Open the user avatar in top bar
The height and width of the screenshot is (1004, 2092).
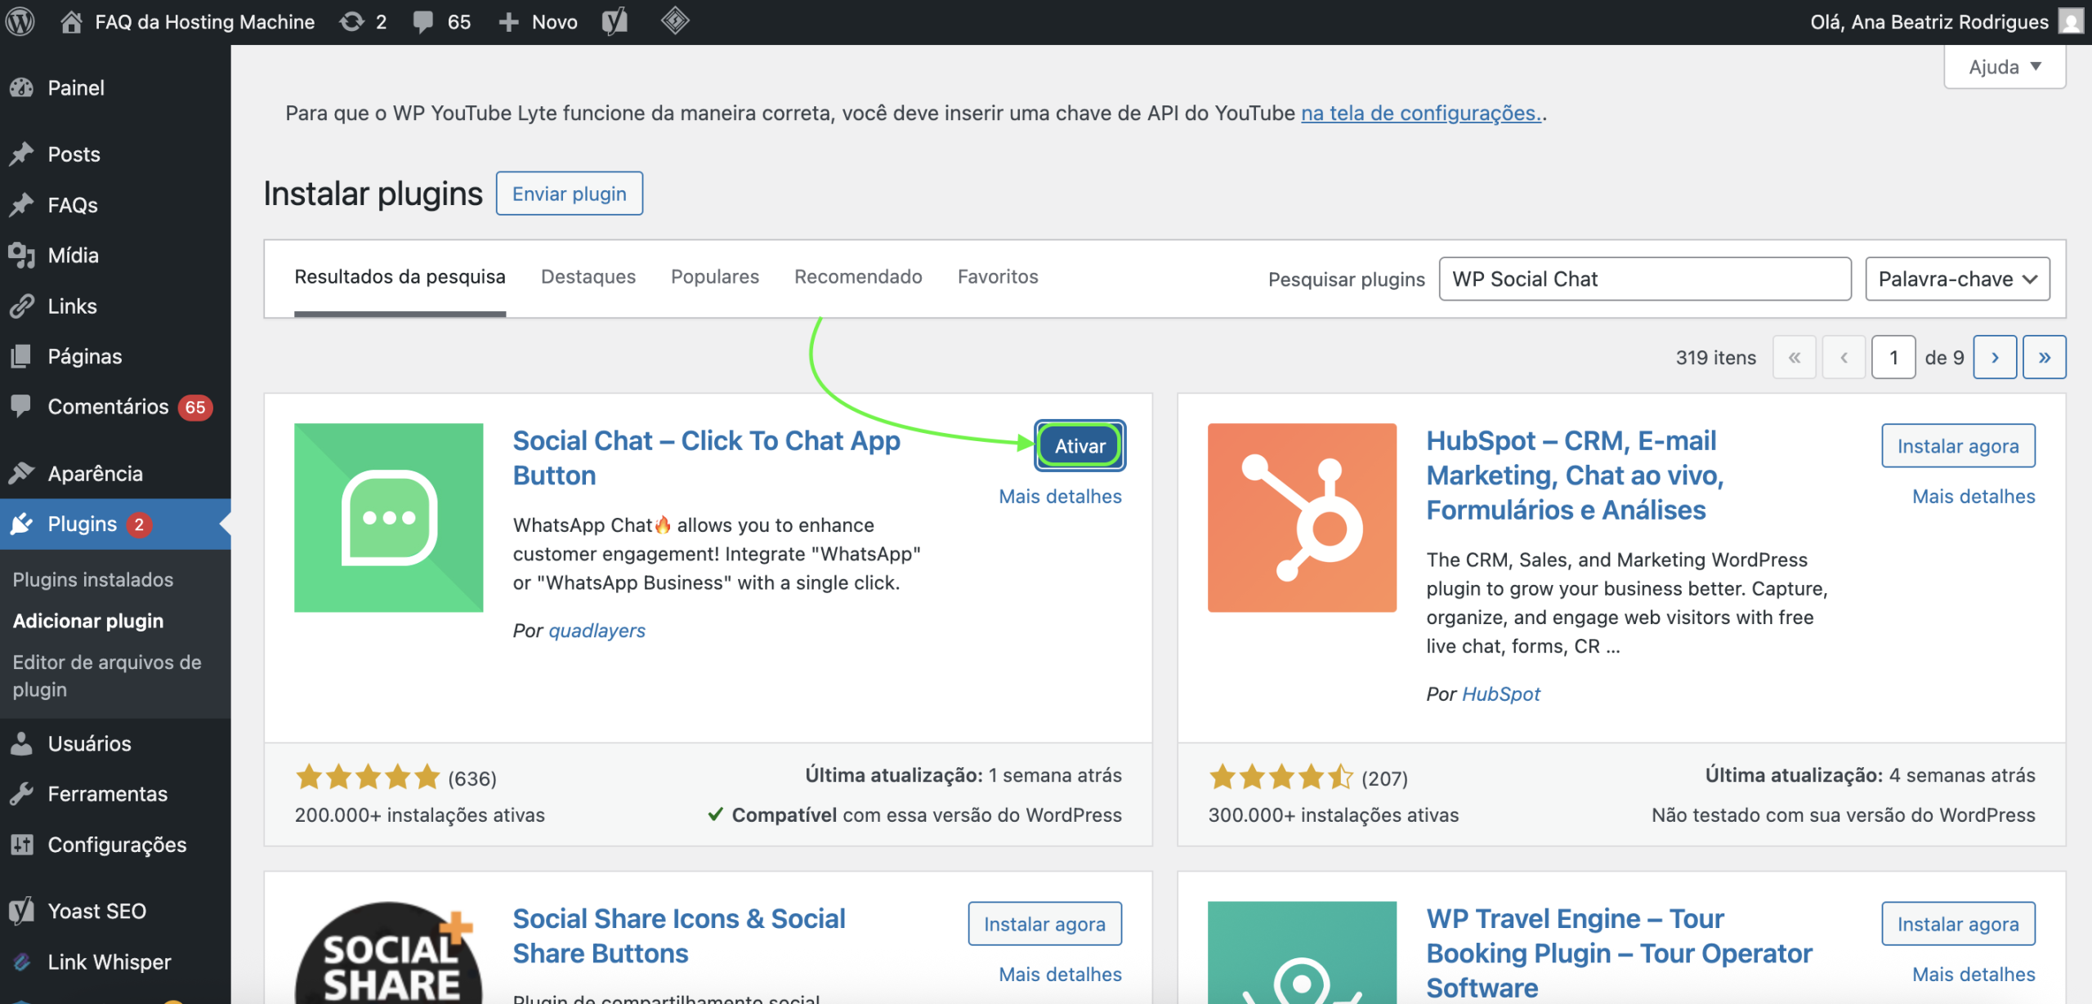pyautogui.click(x=2072, y=21)
